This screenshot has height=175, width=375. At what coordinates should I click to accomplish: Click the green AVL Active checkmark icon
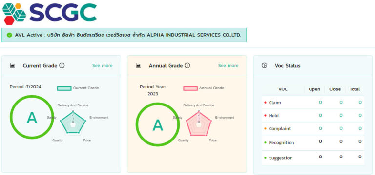coord(9,35)
